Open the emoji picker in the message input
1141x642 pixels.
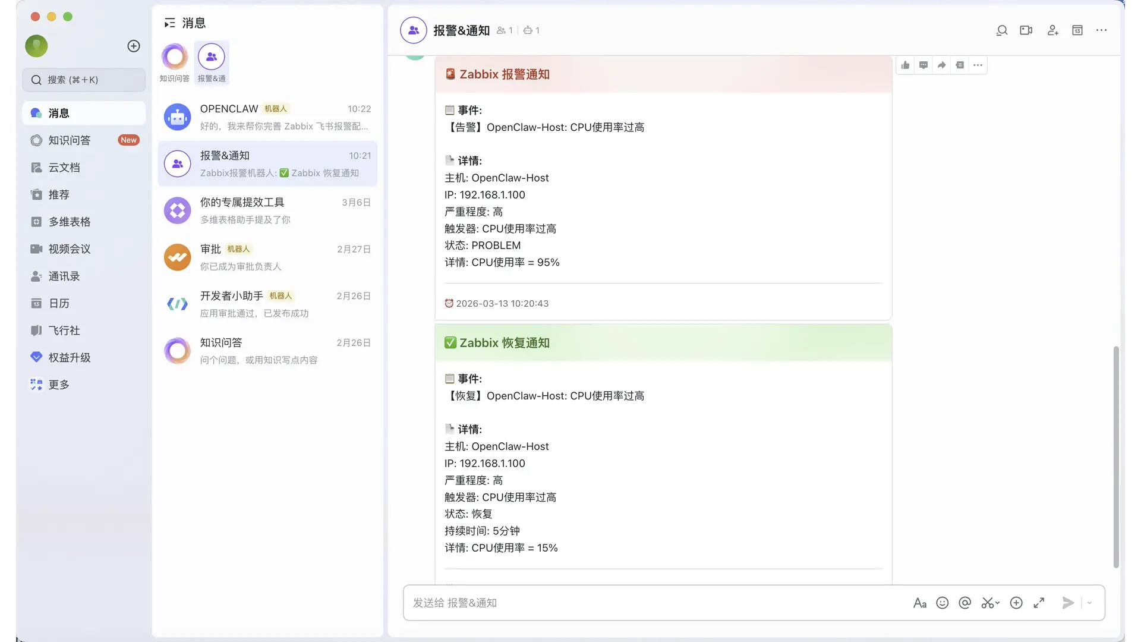coord(943,603)
